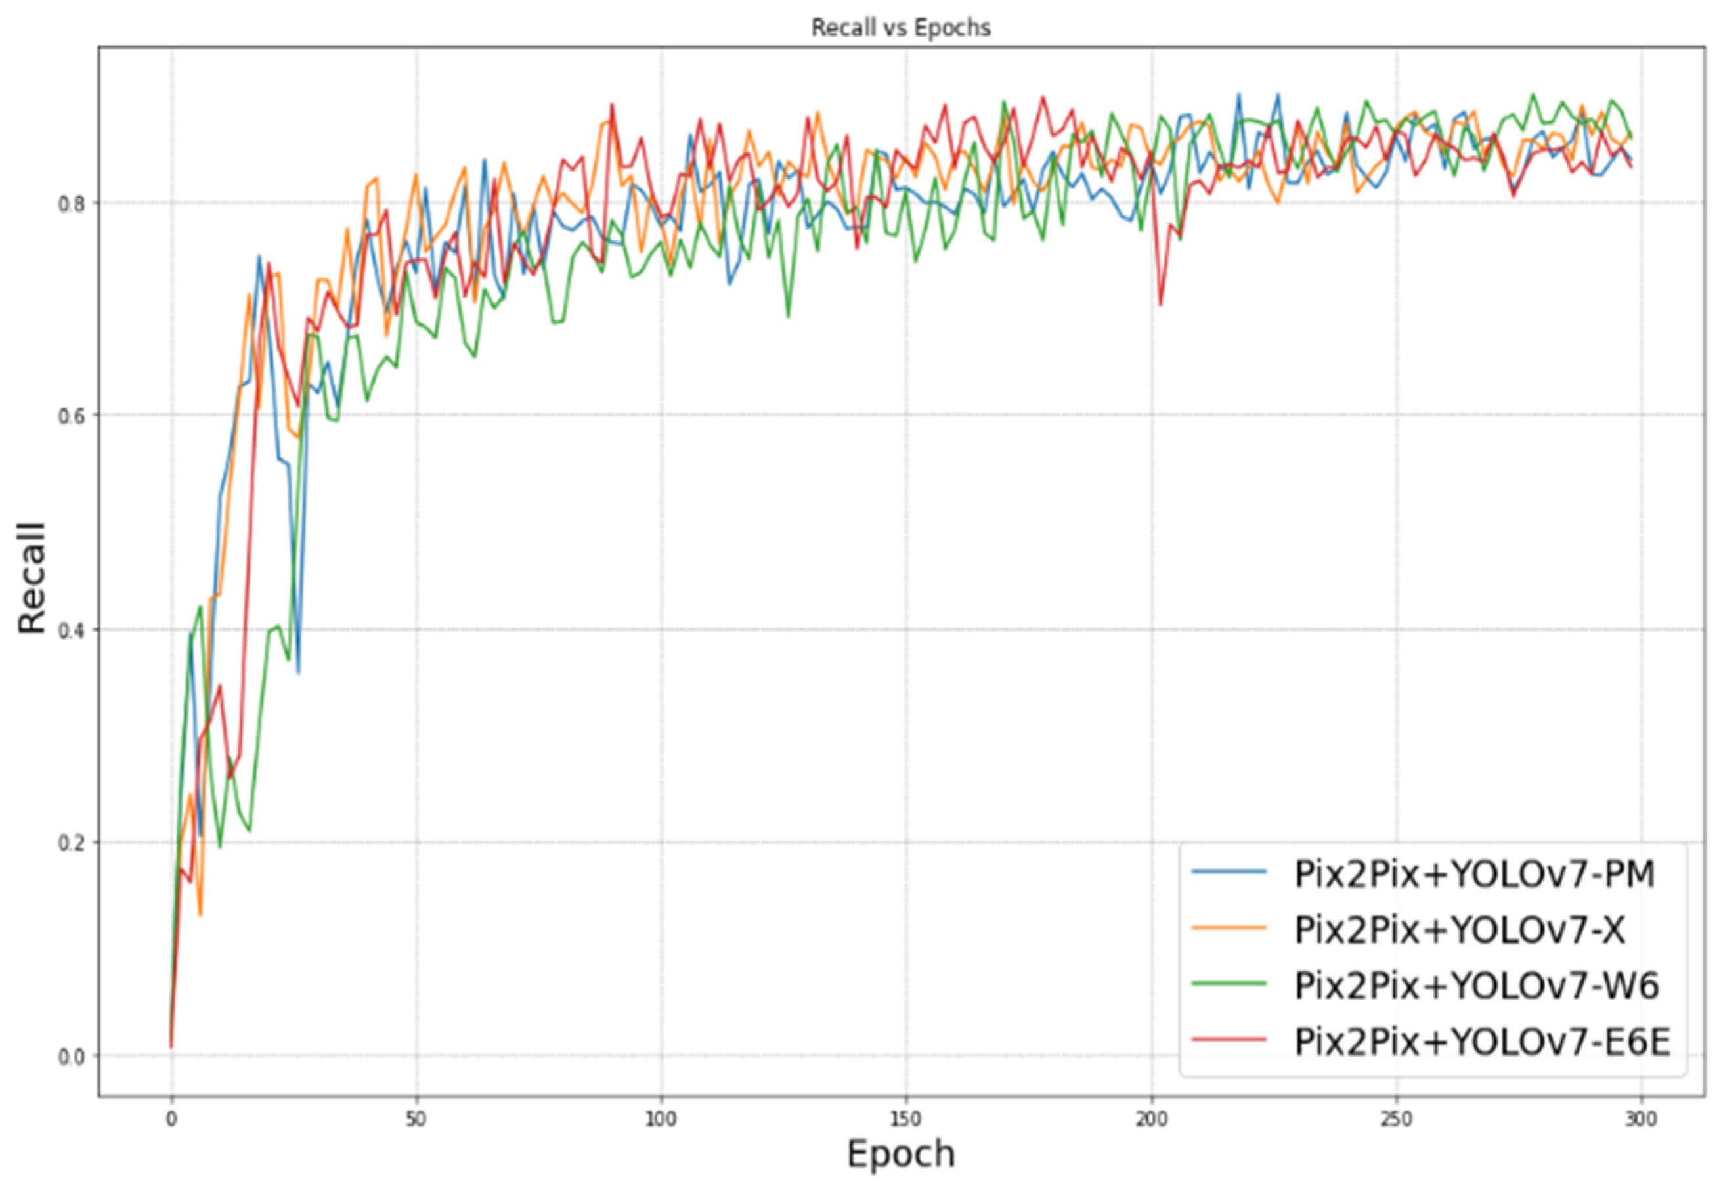
Task: Click the chart title 'Recall vs Epochs'
Action: (x=900, y=28)
